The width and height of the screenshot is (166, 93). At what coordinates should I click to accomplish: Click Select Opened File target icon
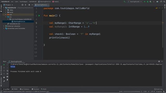(x=22, y=5)
